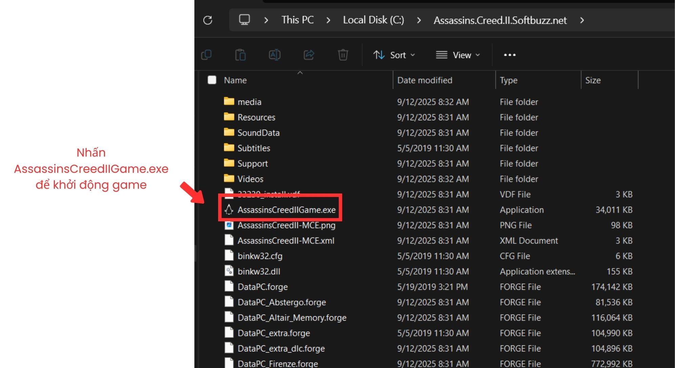Click the Share toolbar icon

(309, 55)
